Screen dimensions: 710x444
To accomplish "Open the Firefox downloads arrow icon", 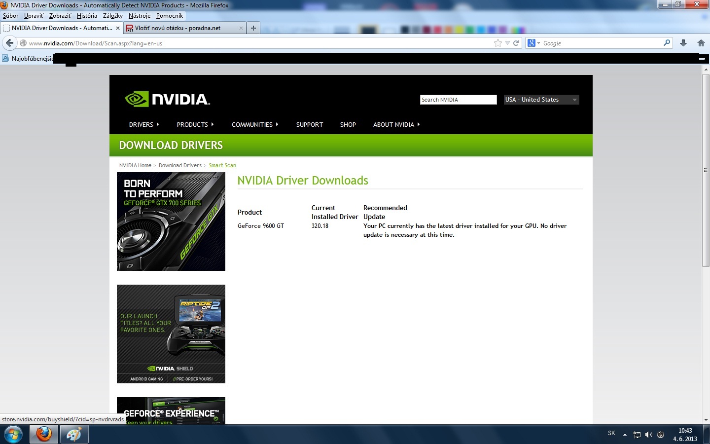I will point(683,43).
